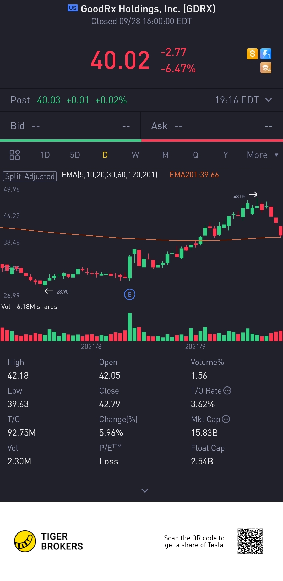Tap the Tiger Brokers logo
The height and width of the screenshot is (581, 283).
48,541
